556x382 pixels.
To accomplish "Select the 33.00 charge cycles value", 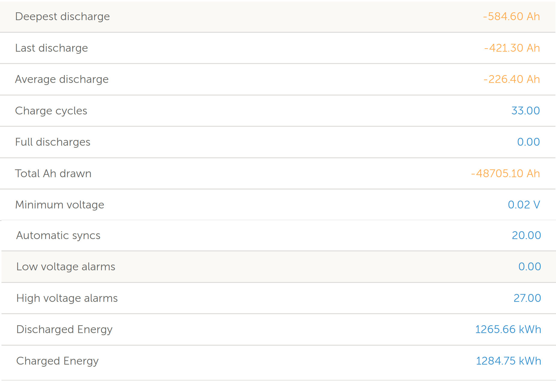I will (525, 111).
